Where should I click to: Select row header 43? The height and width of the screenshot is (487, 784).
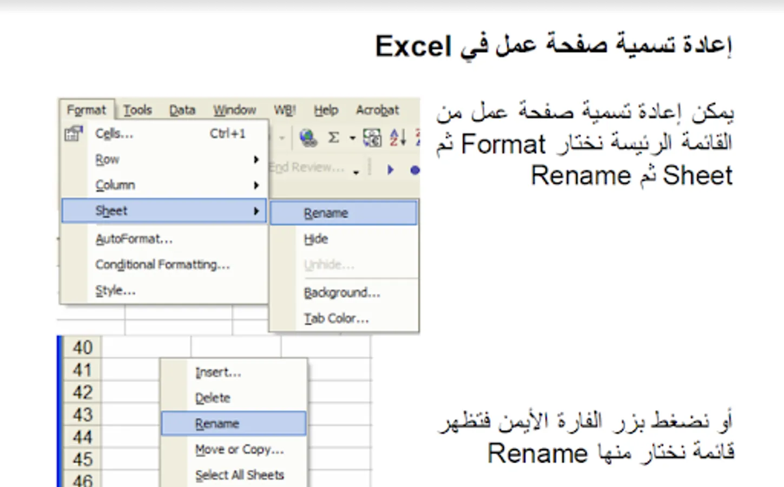tap(83, 414)
